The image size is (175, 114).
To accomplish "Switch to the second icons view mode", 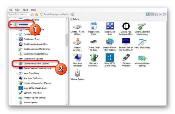I will [152, 14].
